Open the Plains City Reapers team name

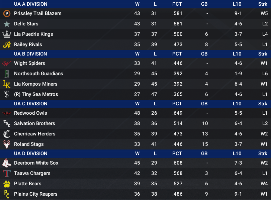(x=36, y=194)
